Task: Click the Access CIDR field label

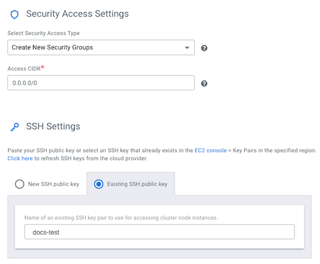Action: (x=23, y=69)
